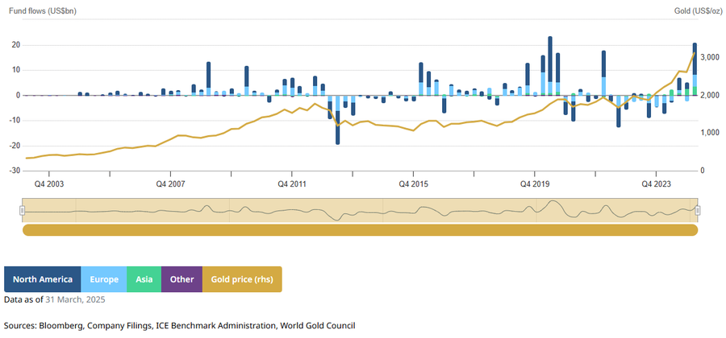Click the left range navigator handle
This screenshot has width=726, height=338.
click(23, 211)
